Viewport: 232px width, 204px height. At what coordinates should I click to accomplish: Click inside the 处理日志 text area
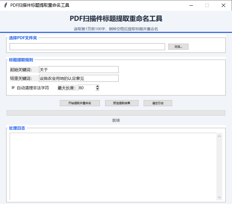click(x=113, y=166)
